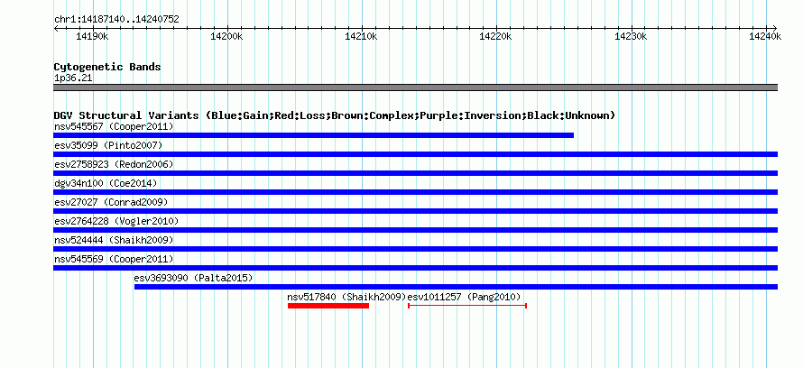Click the chr1:14187140..14240752 coordinate label

point(116,20)
